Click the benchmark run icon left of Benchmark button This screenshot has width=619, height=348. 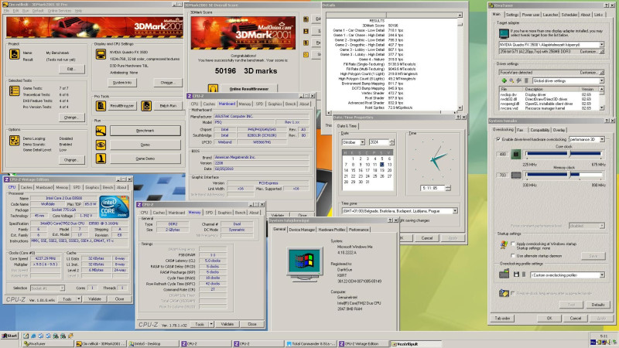(101, 131)
